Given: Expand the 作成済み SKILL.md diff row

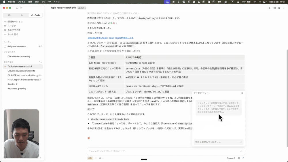Looking at the screenshot, I should (x=102, y=23).
